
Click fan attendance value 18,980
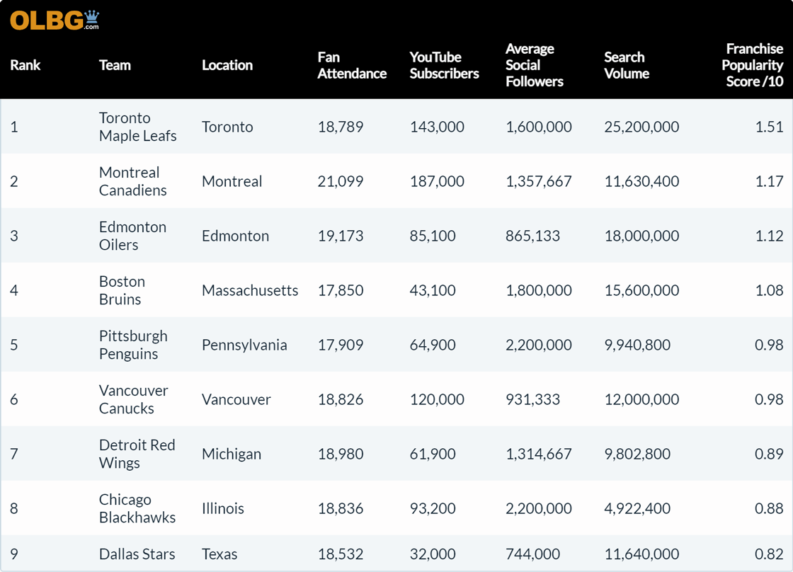click(x=341, y=454)
